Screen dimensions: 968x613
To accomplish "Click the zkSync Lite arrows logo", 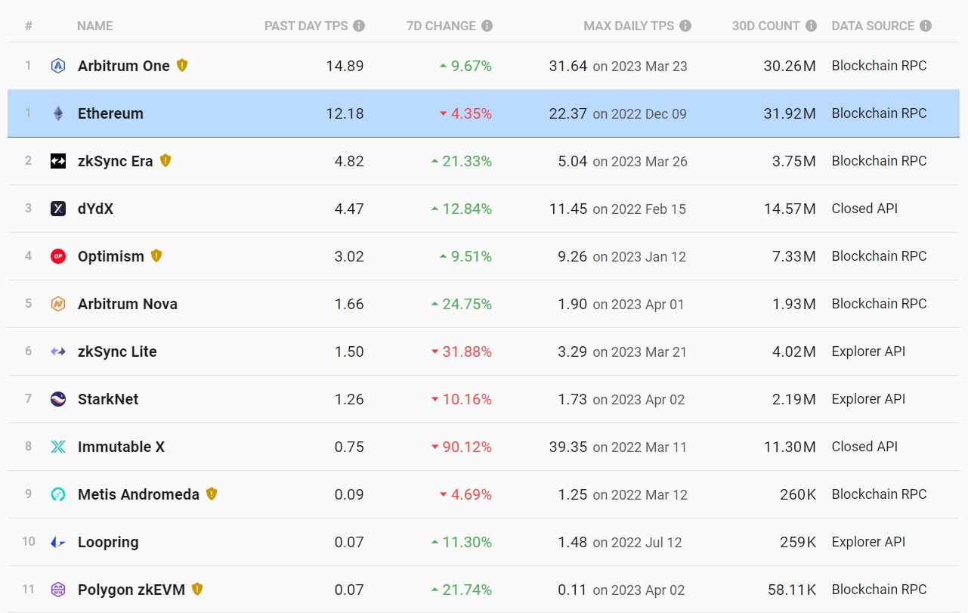I will (x=58, y=351).
